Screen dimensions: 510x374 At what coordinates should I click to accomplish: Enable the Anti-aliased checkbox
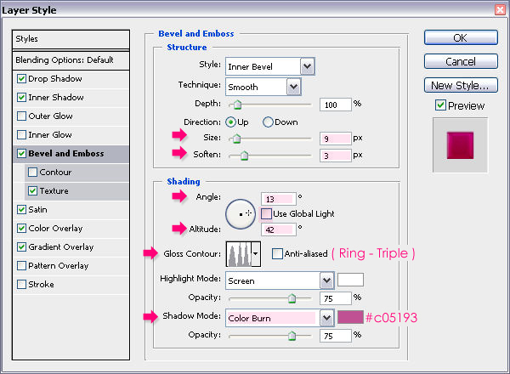(x=278, y=253)
